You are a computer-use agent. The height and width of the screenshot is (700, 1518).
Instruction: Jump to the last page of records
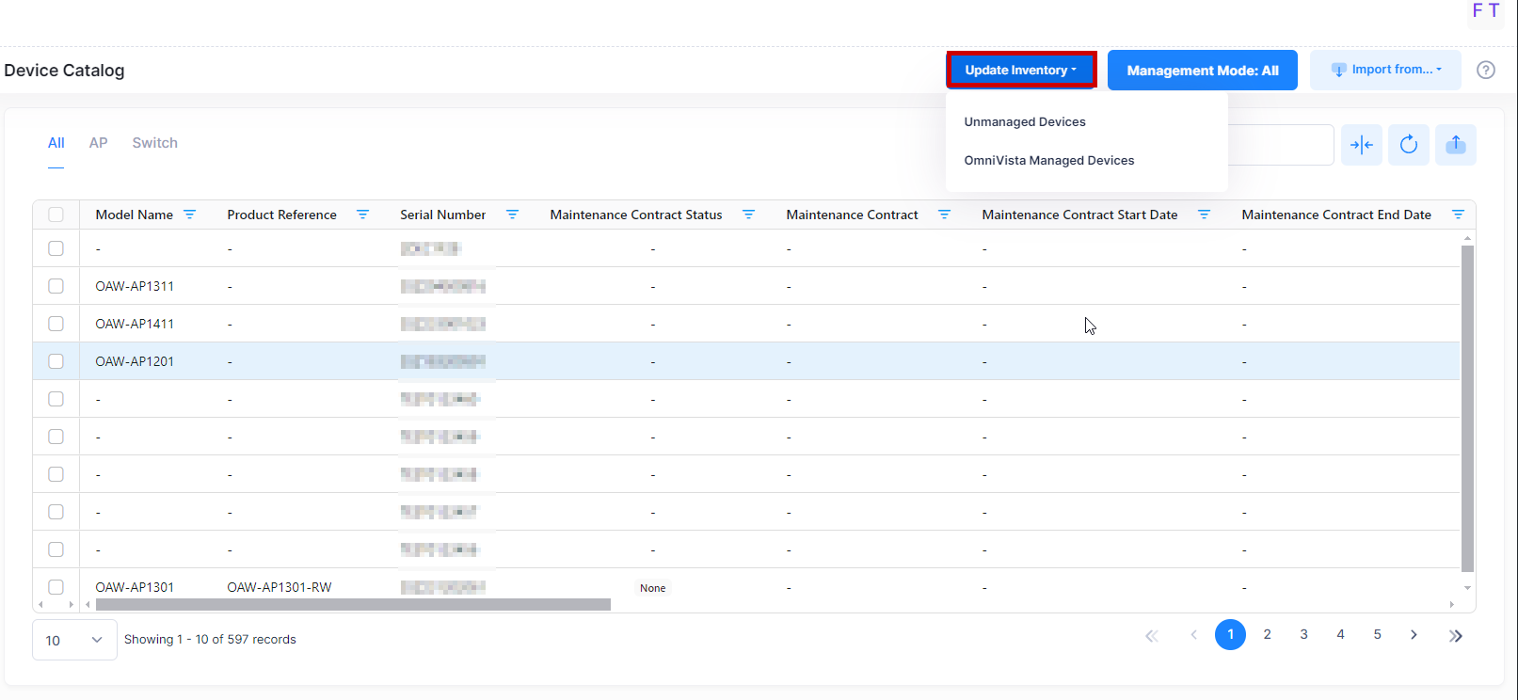(x=1455, y=636)
